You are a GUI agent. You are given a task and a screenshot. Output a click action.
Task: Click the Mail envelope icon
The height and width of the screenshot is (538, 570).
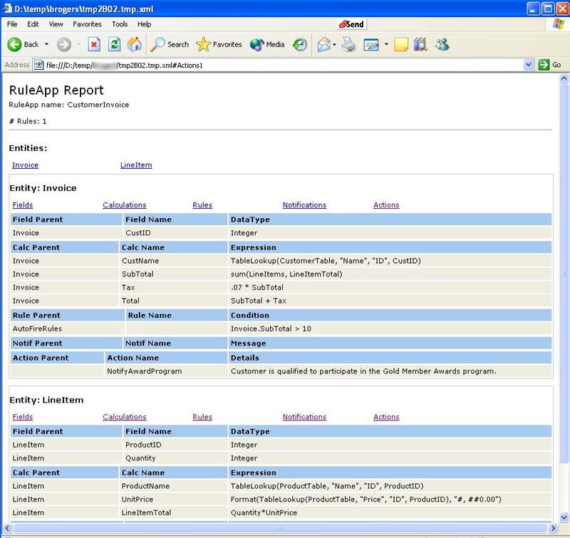tap(323, 44)
